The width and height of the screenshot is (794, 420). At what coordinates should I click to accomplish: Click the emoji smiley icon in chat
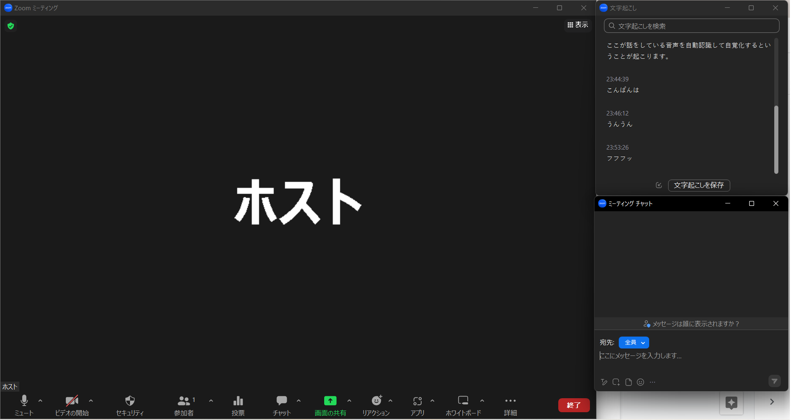(x=640, y=382)
